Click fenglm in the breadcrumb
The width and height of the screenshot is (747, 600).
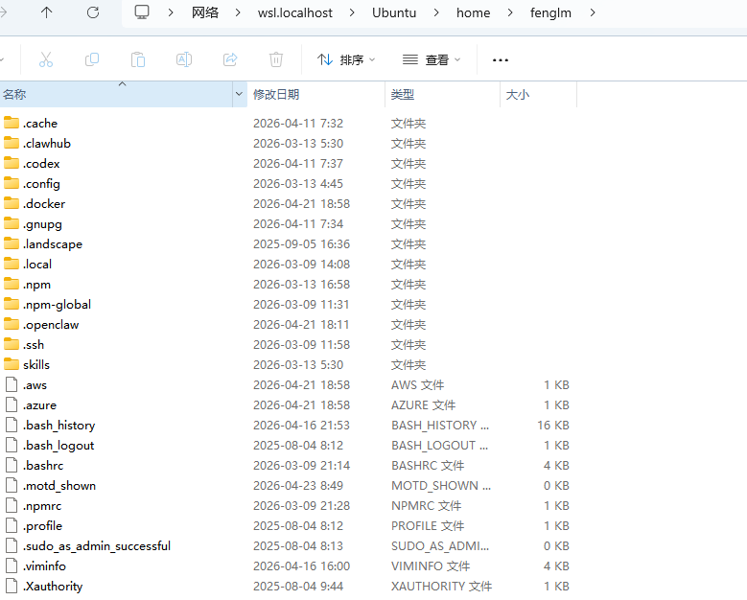coord(550,12)
